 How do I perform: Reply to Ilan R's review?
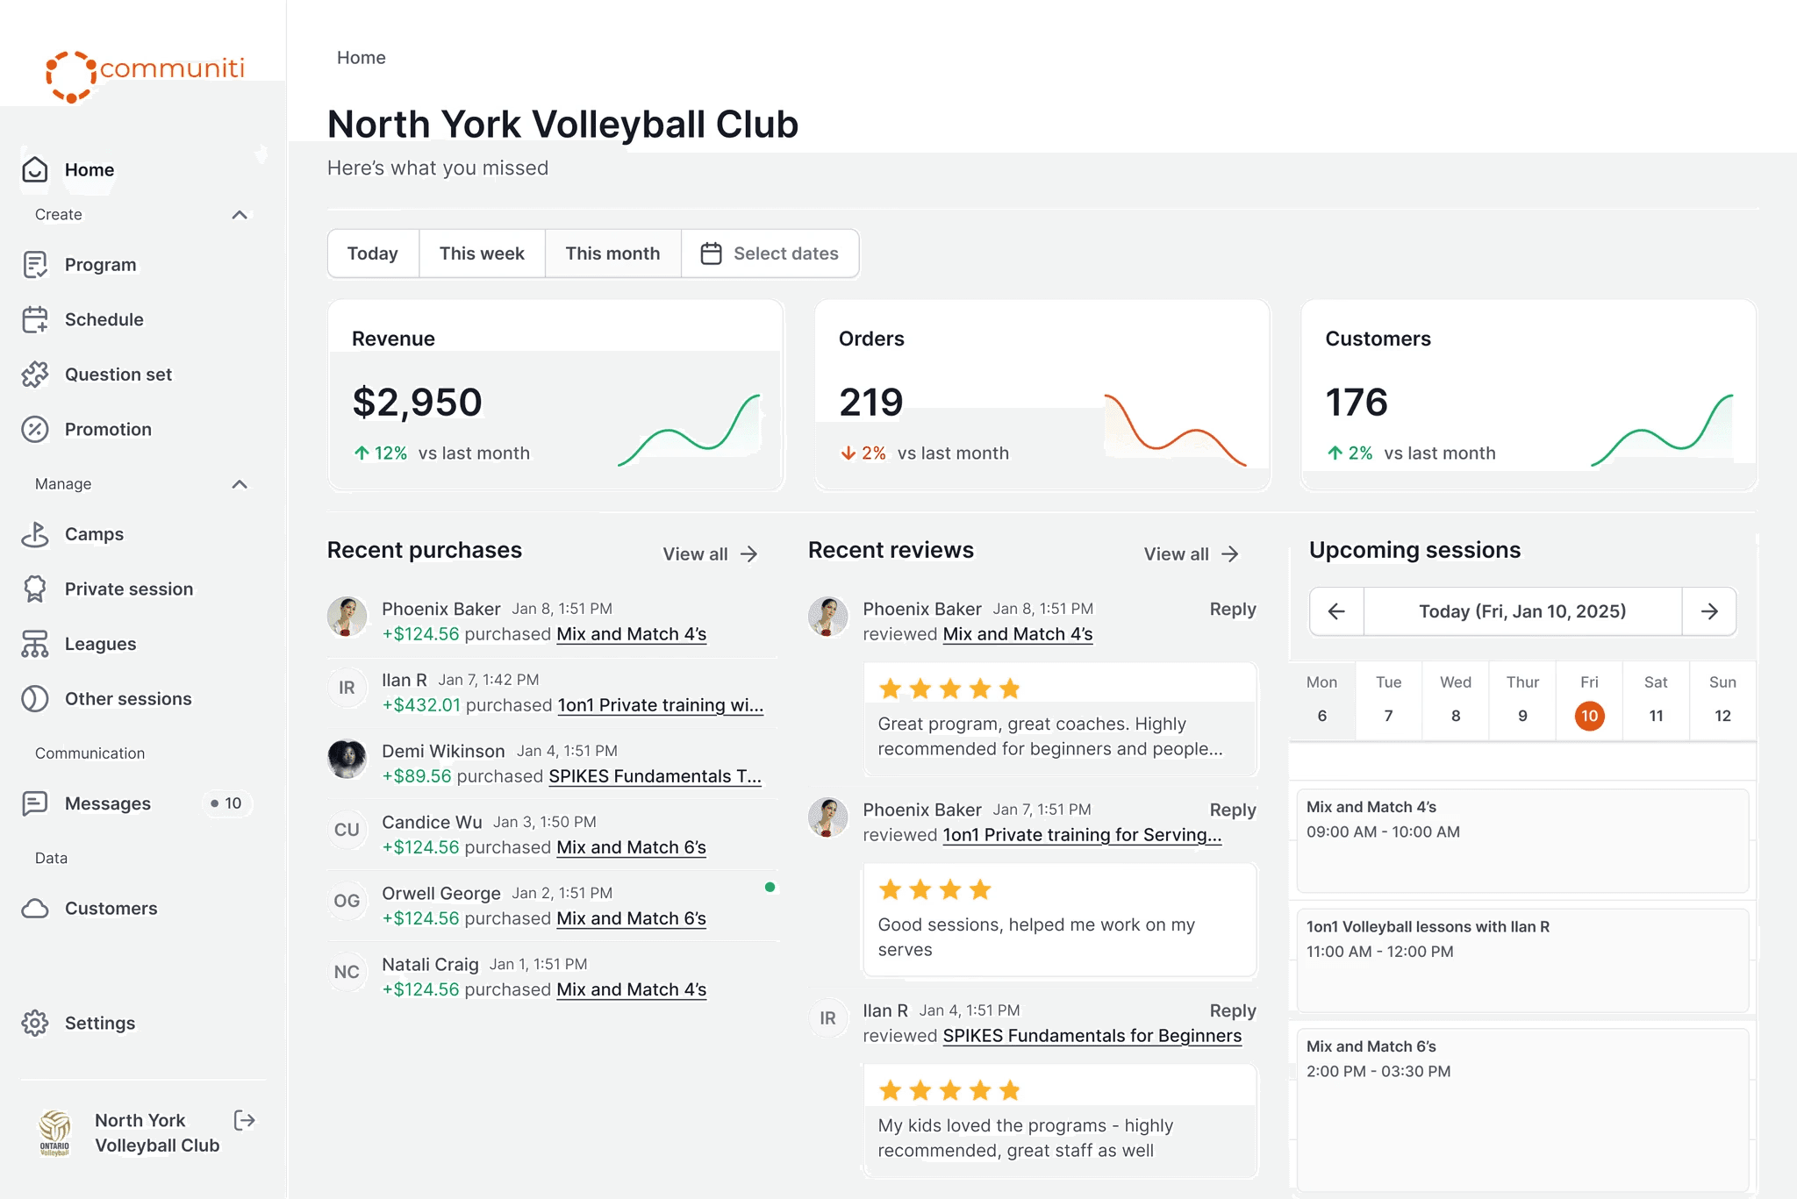pos(1232,1010)
